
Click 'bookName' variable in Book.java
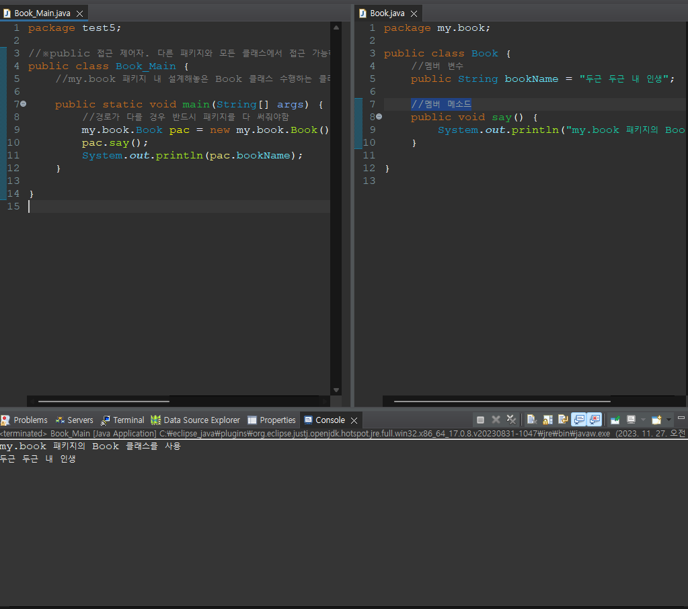[x=531, y=79]
